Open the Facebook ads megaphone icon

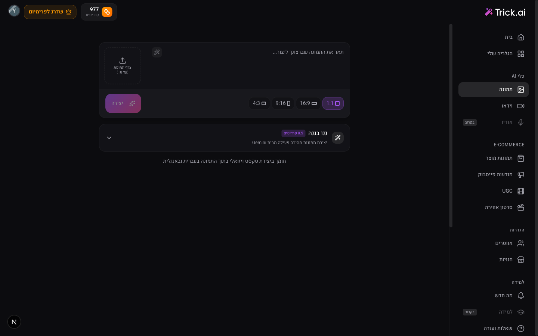[521, 175]
